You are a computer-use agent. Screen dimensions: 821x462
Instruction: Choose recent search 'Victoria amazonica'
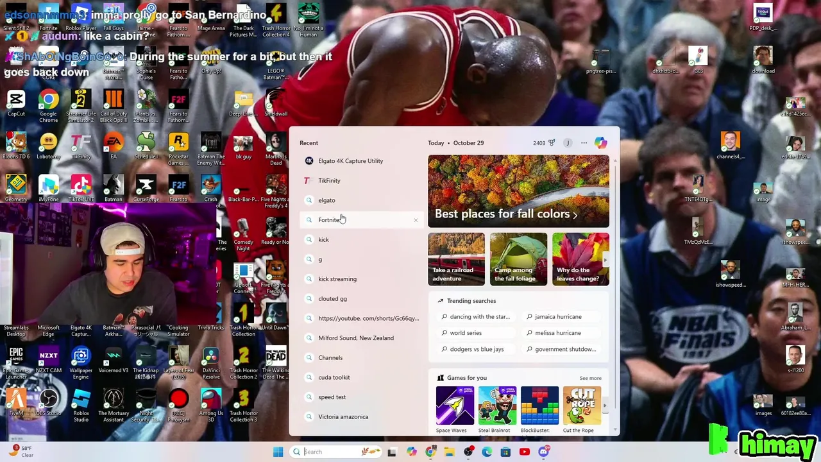tap(361, 417)
